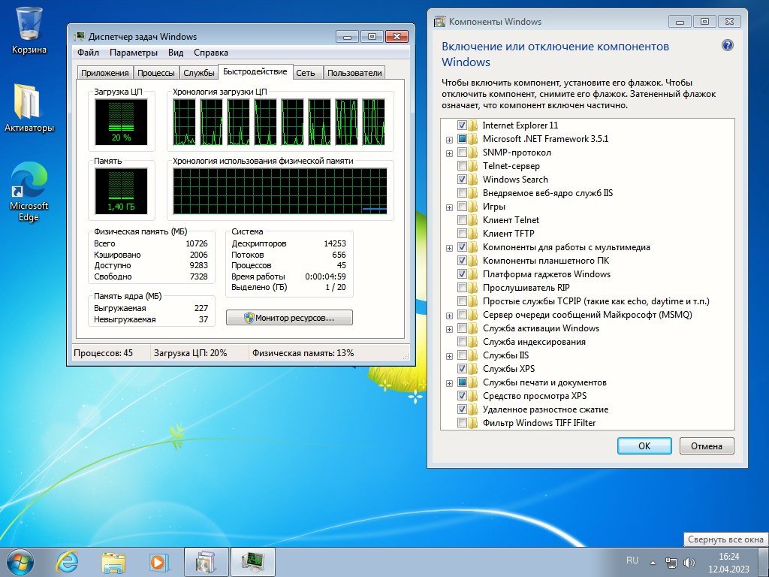Confirm with OK in Компоненты Windows
Image resolution: width=769 pixels, height=577 pixels.
click(644, 446)
